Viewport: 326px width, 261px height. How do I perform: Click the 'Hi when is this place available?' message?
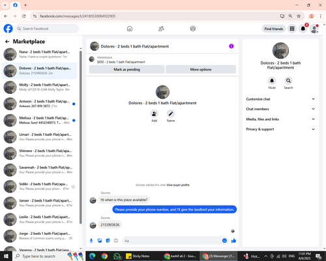coord(124,200)
